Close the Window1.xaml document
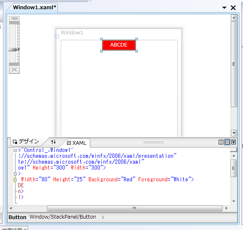 pos(233,8)
